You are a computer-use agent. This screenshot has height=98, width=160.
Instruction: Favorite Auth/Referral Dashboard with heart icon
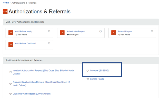(49, 43)
